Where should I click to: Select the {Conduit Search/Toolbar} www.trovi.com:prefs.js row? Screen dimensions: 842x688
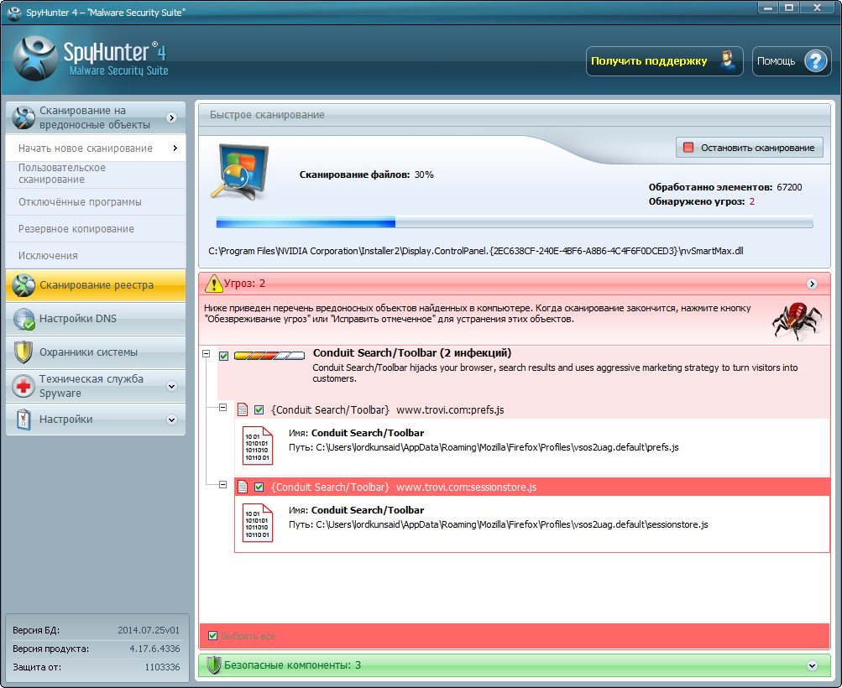532,410
